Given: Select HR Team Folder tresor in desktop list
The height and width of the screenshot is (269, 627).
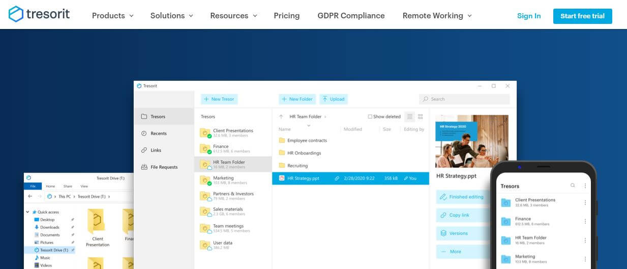Looking at the screenshot, I should [233, 164].
